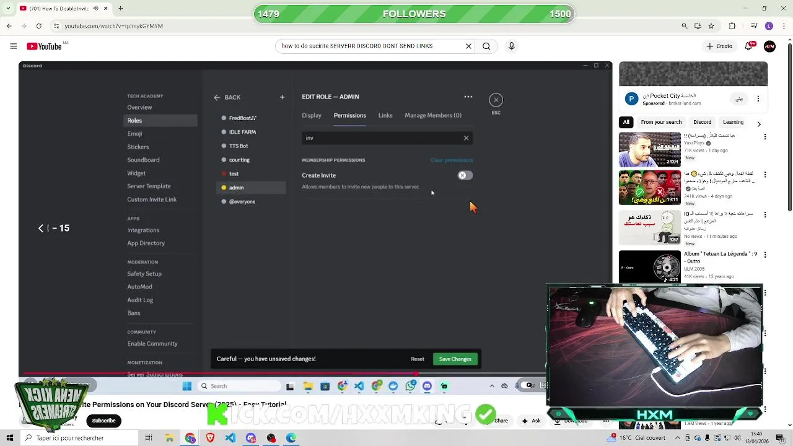Open the YouTube guide hamburger menu
This screenshot has width=793, height=446.
point(13,46)
